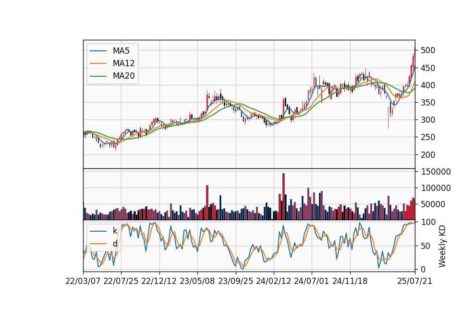This screenshot has height=331, width=461.
Task: Click the 500 price axis label
Action: pos(428,50)
